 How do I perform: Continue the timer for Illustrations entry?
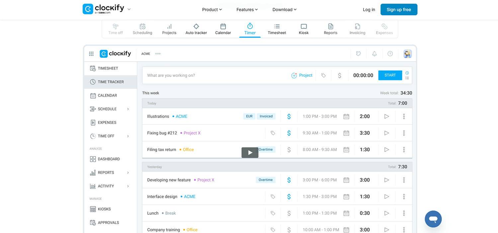point(386,116)
